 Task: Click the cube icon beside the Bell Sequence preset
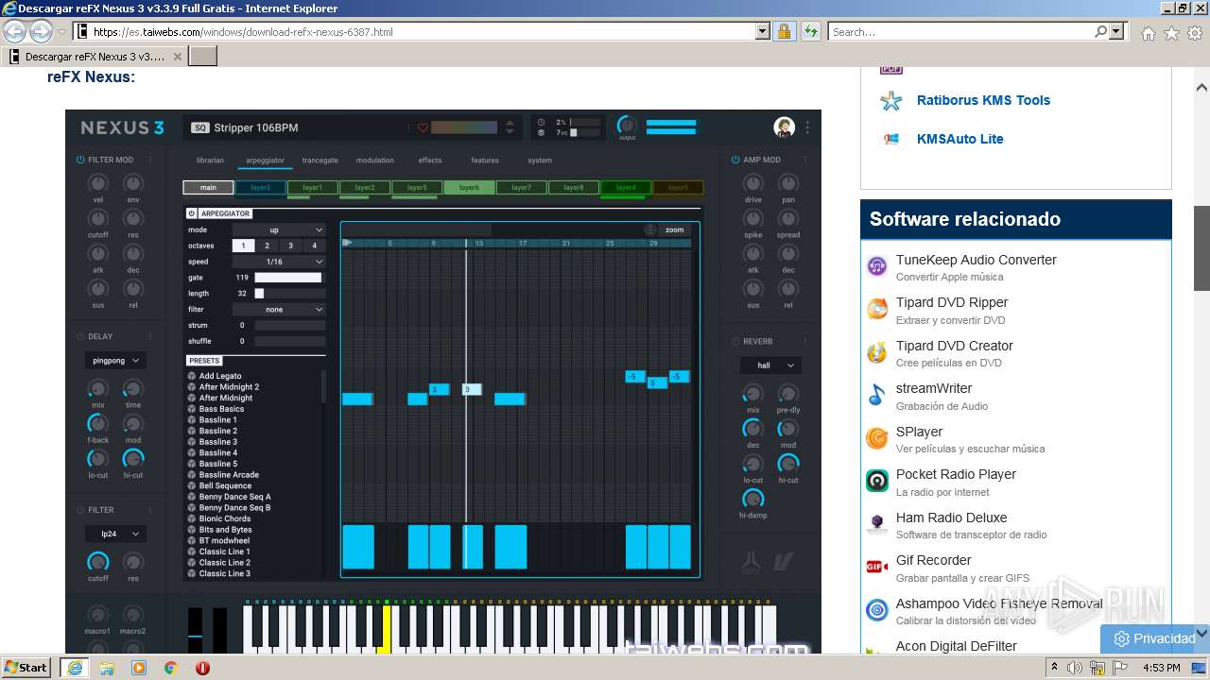click(x=192, y=485)
